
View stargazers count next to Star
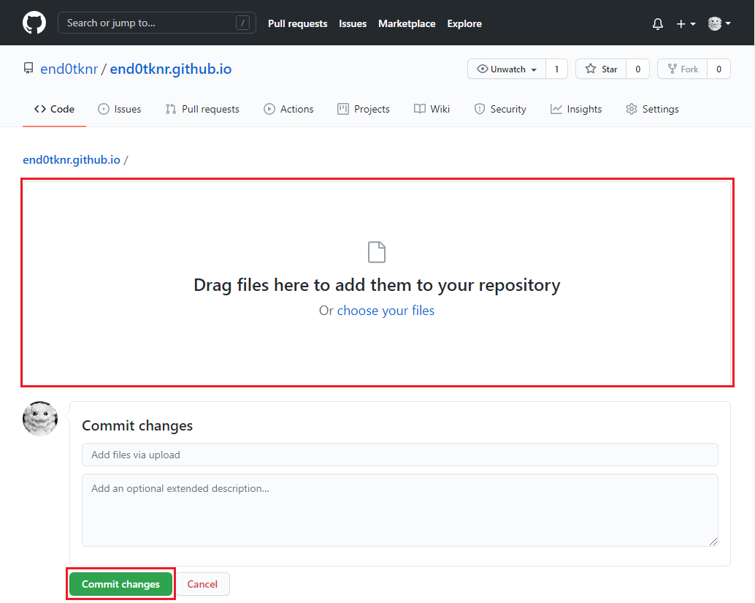pos(637,69)
